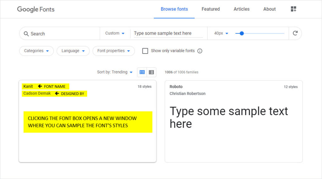322x179 pixels.
Task: Click the Google Fonts logo
Action: click(x=36, y=9)
